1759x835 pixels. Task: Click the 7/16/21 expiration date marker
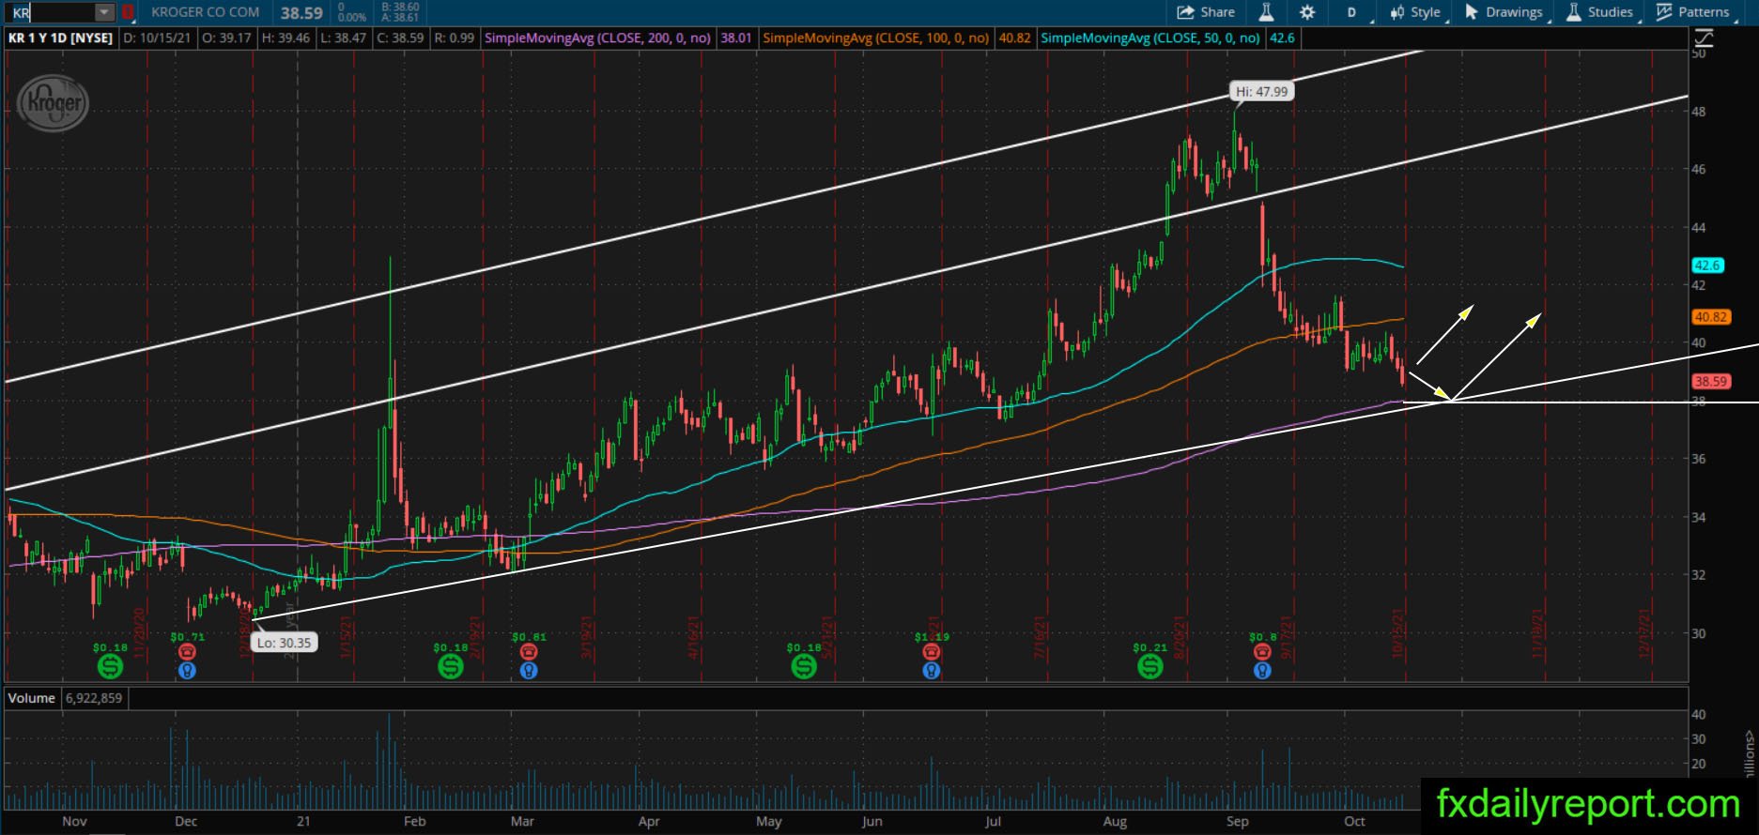point(1039,638)
